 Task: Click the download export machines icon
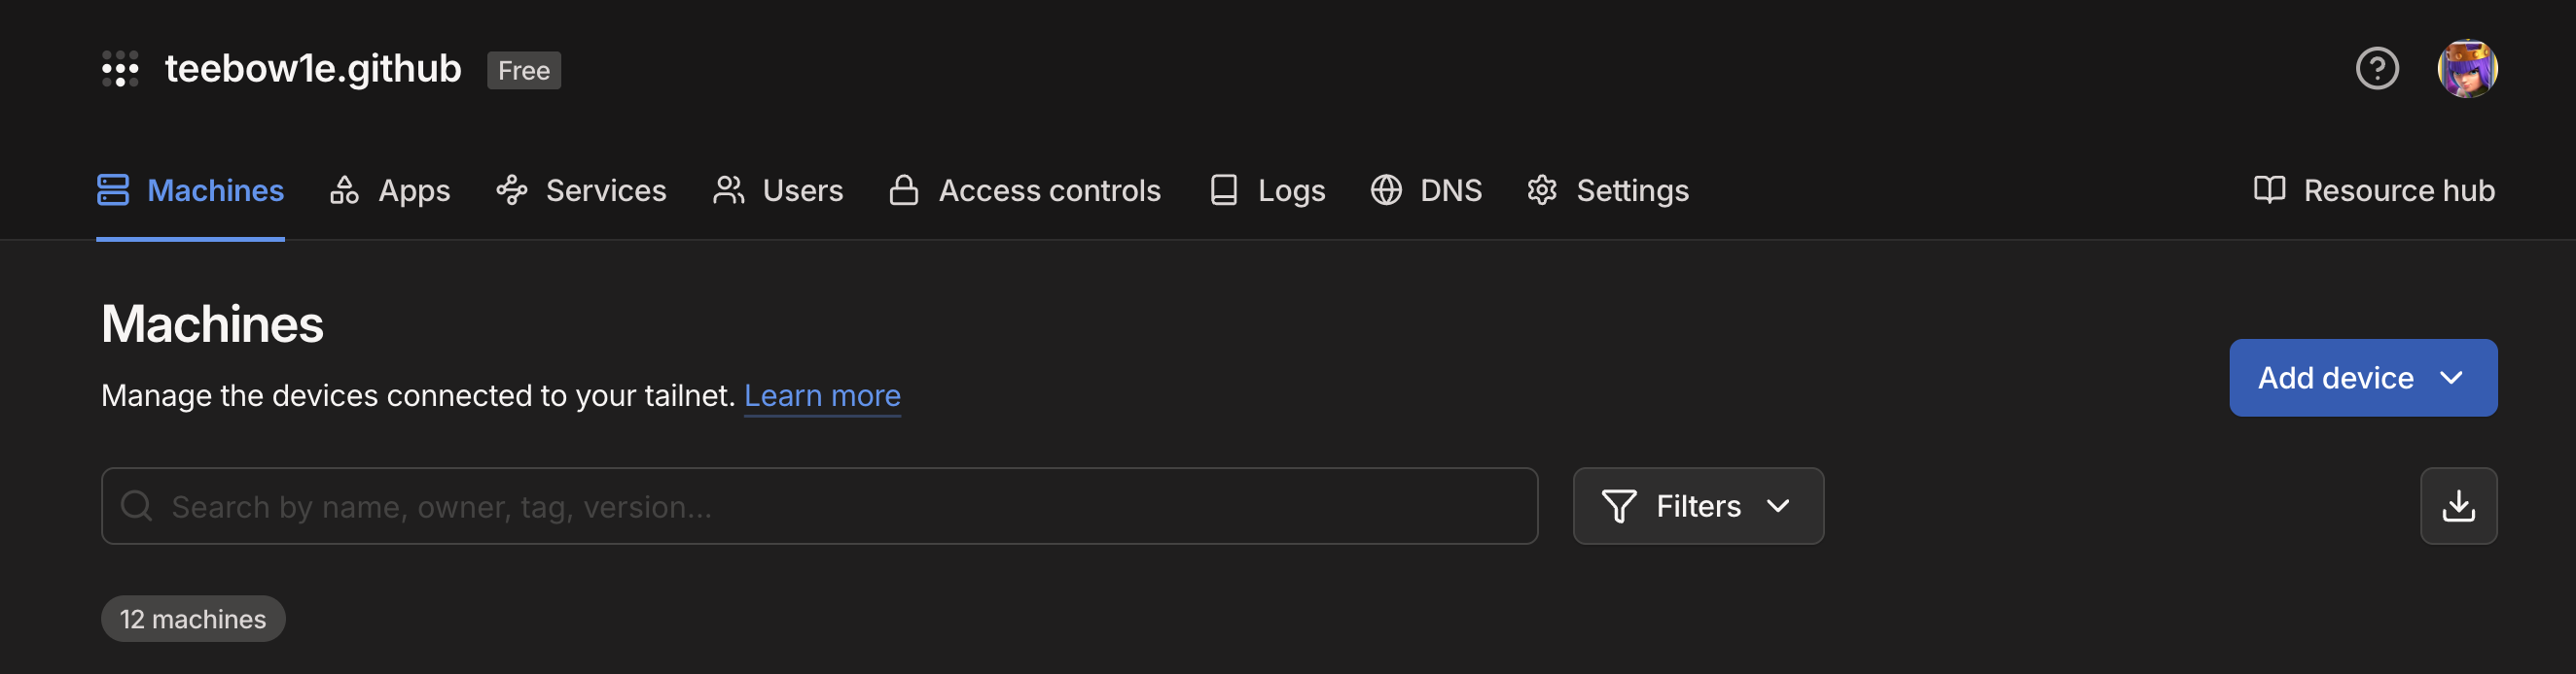(x=2458, y=506)
